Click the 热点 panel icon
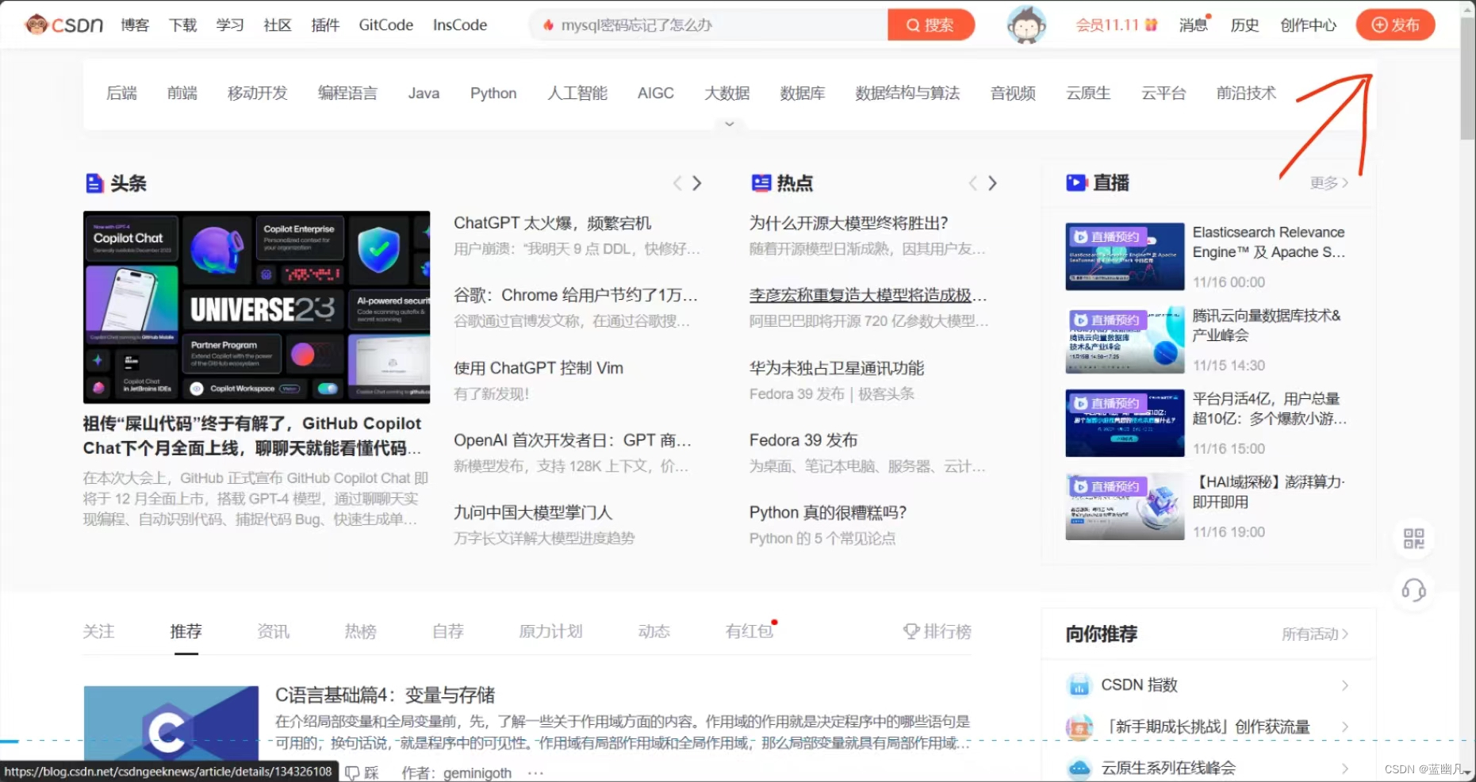This screenshot has width=1476, height=782. tap(762, 182)
